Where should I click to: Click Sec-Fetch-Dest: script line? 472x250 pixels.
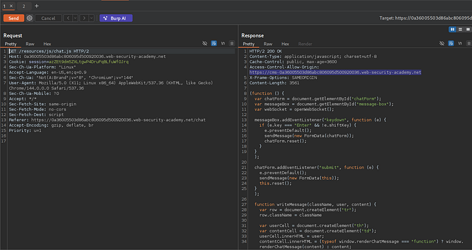[36, 115]
